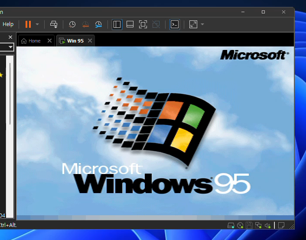Maximize the VMware window
306x240 pixels.
pyautogui.click(x=263, y=12)
